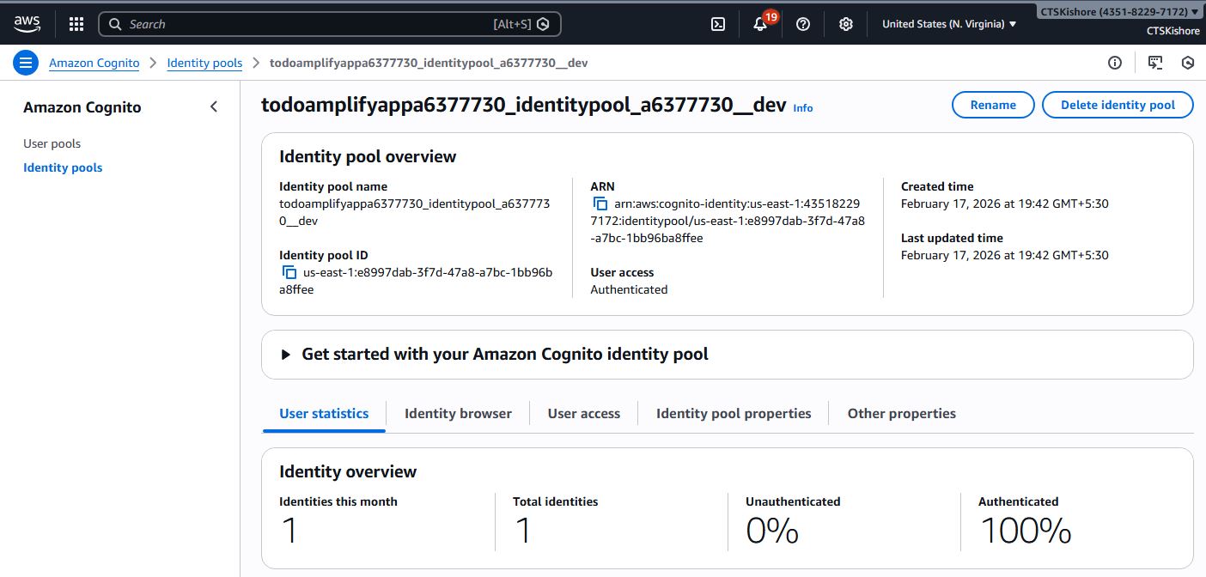Open the AWS services grid menu
Viewport: 1206px width, 577px height.
[76, 24]
